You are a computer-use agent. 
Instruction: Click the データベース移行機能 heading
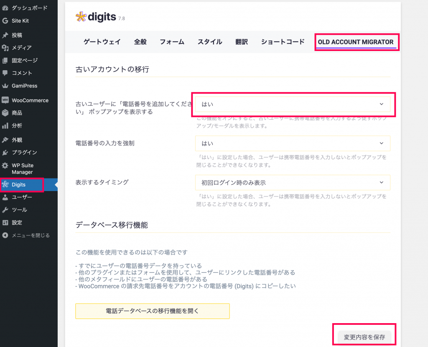(112, 225)
